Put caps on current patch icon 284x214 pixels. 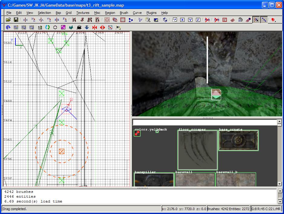[248, 20]
